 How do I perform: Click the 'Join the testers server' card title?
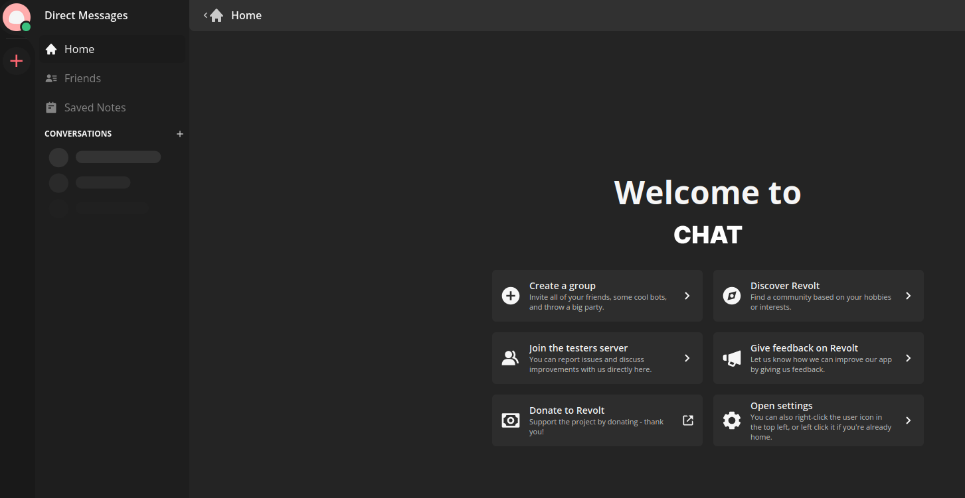[578, 348]
